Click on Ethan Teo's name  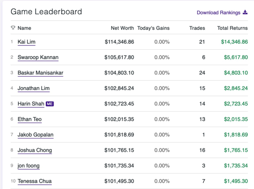(x=30, y=119)
